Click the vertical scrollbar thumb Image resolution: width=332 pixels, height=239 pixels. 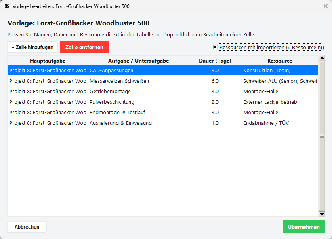(x=322, y=136)
